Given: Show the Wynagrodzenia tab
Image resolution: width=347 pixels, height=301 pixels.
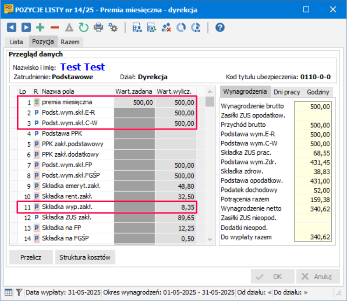Looking at the screenshot, I should click(245, 91).
